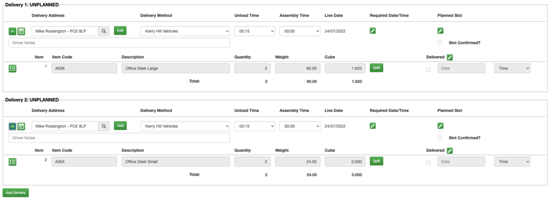Edit the Planned Slot in Delivery 1

tap(440, 31)
